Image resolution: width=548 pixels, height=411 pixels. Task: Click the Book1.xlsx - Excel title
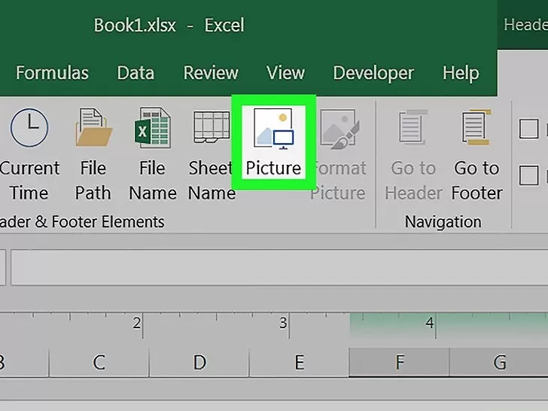point(169,25)
